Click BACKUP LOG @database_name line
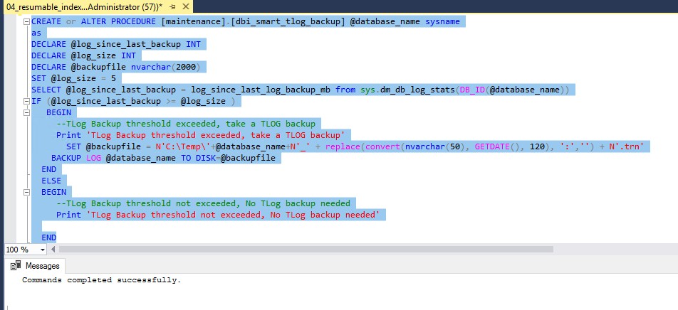This screenshot has width=678, height=310. coord(163,158)
